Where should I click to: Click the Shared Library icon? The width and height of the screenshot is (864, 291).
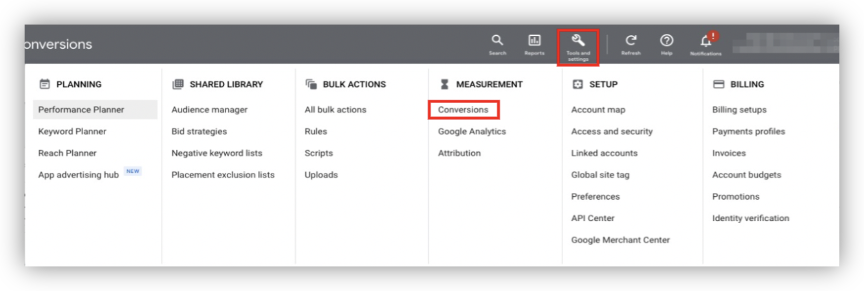[x=178, y=84]
